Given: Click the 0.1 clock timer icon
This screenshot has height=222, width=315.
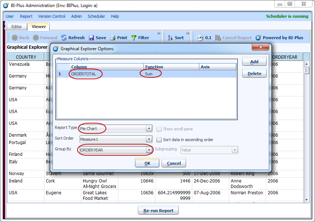Looking at the screenshot, I should point(200,38).
